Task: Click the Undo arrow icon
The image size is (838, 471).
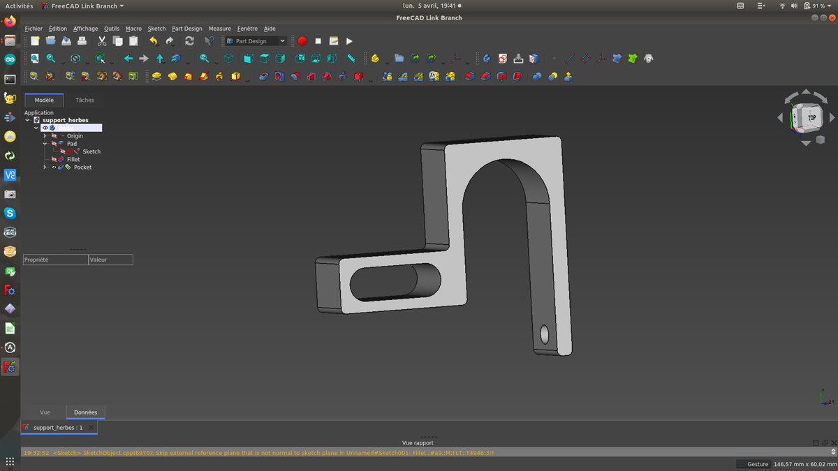Action: tap(153, 41)
